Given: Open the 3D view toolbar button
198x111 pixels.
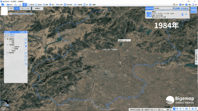Looking at the screenshot, I should tap(78, 5).
